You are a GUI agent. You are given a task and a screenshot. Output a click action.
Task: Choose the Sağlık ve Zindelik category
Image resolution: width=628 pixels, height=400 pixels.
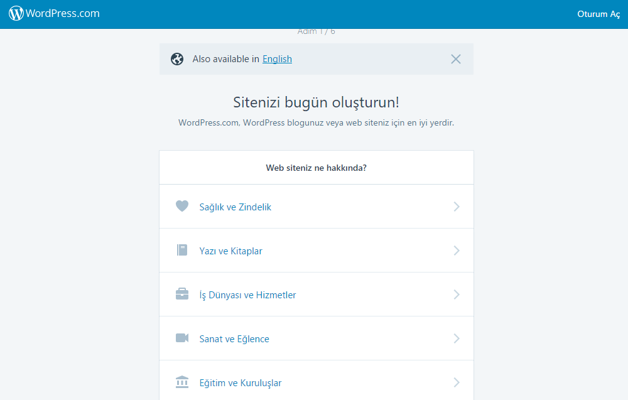tap(317, 207)
